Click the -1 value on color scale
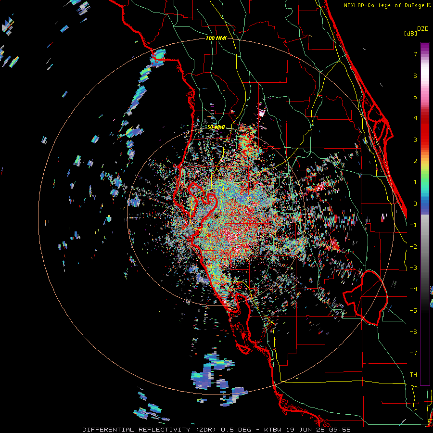433x433 pixels. pyautogui.click(x=413, y=225)
